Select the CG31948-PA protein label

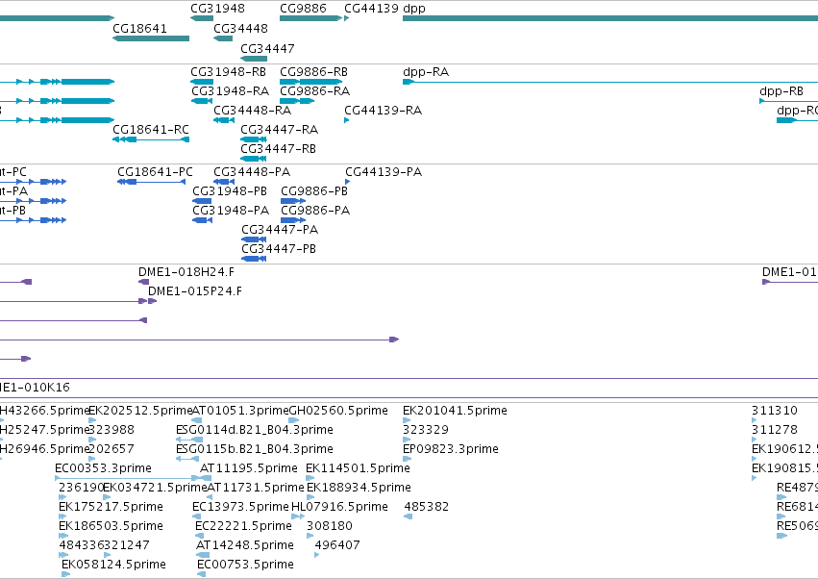231,211
